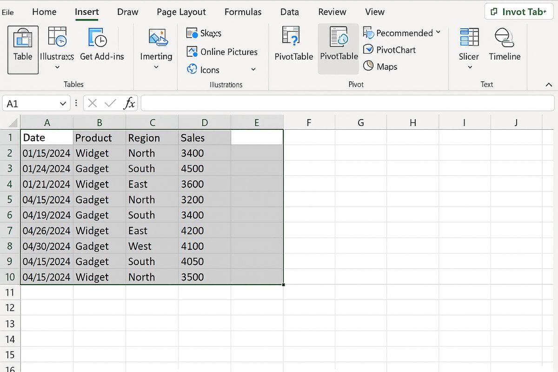Click the Skaxs shapes icon
Viewport: 558px width, 372px height.
192,33
